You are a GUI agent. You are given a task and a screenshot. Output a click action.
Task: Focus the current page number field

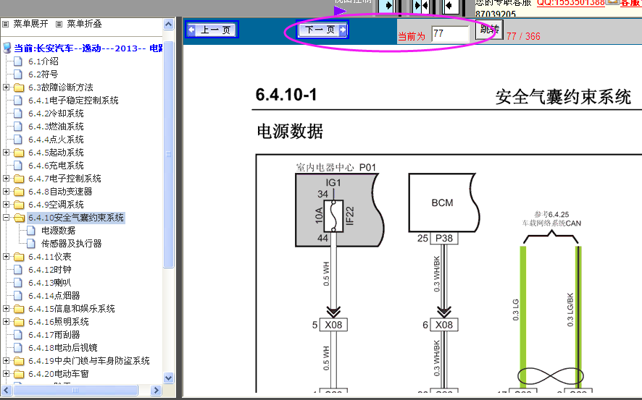[x=450, y=34]
